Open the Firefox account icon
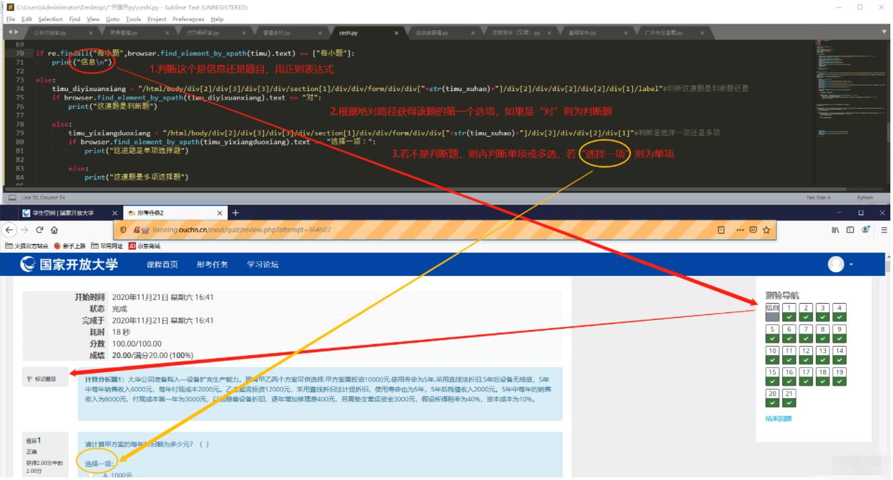The width and height of the screenshot is (893, 480). [x=865, y=230]
